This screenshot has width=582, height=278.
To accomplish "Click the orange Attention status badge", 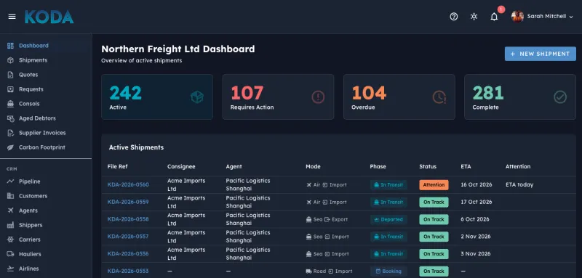I will coord(434,184).
